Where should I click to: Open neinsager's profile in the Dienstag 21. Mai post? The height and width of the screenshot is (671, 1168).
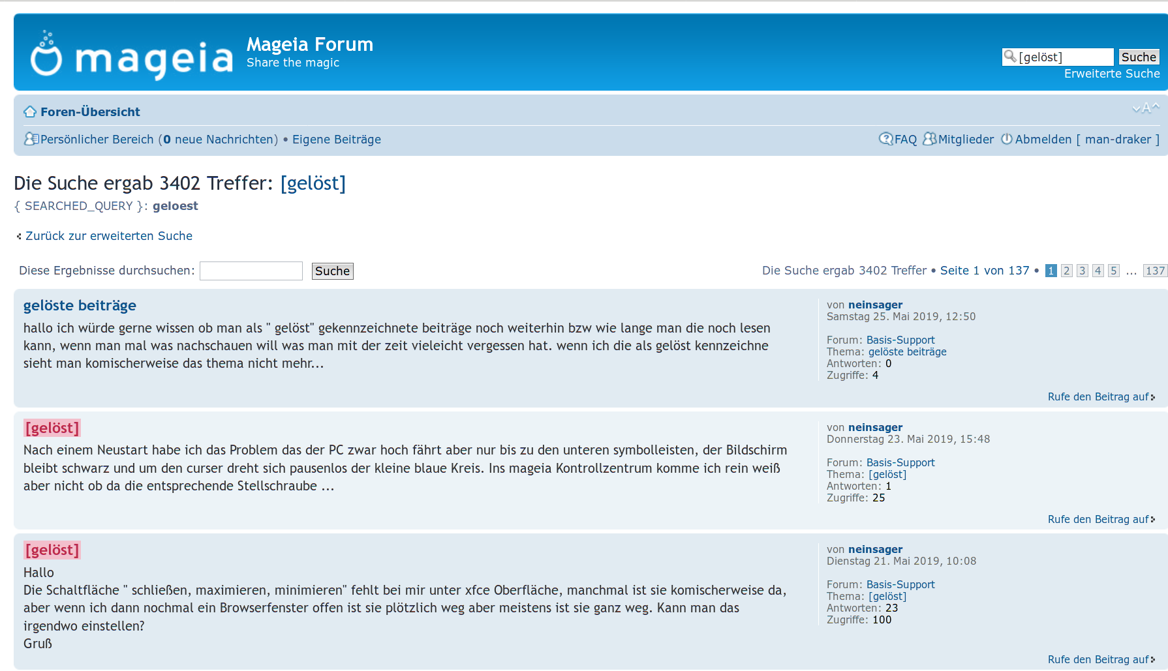coord(875,549)
